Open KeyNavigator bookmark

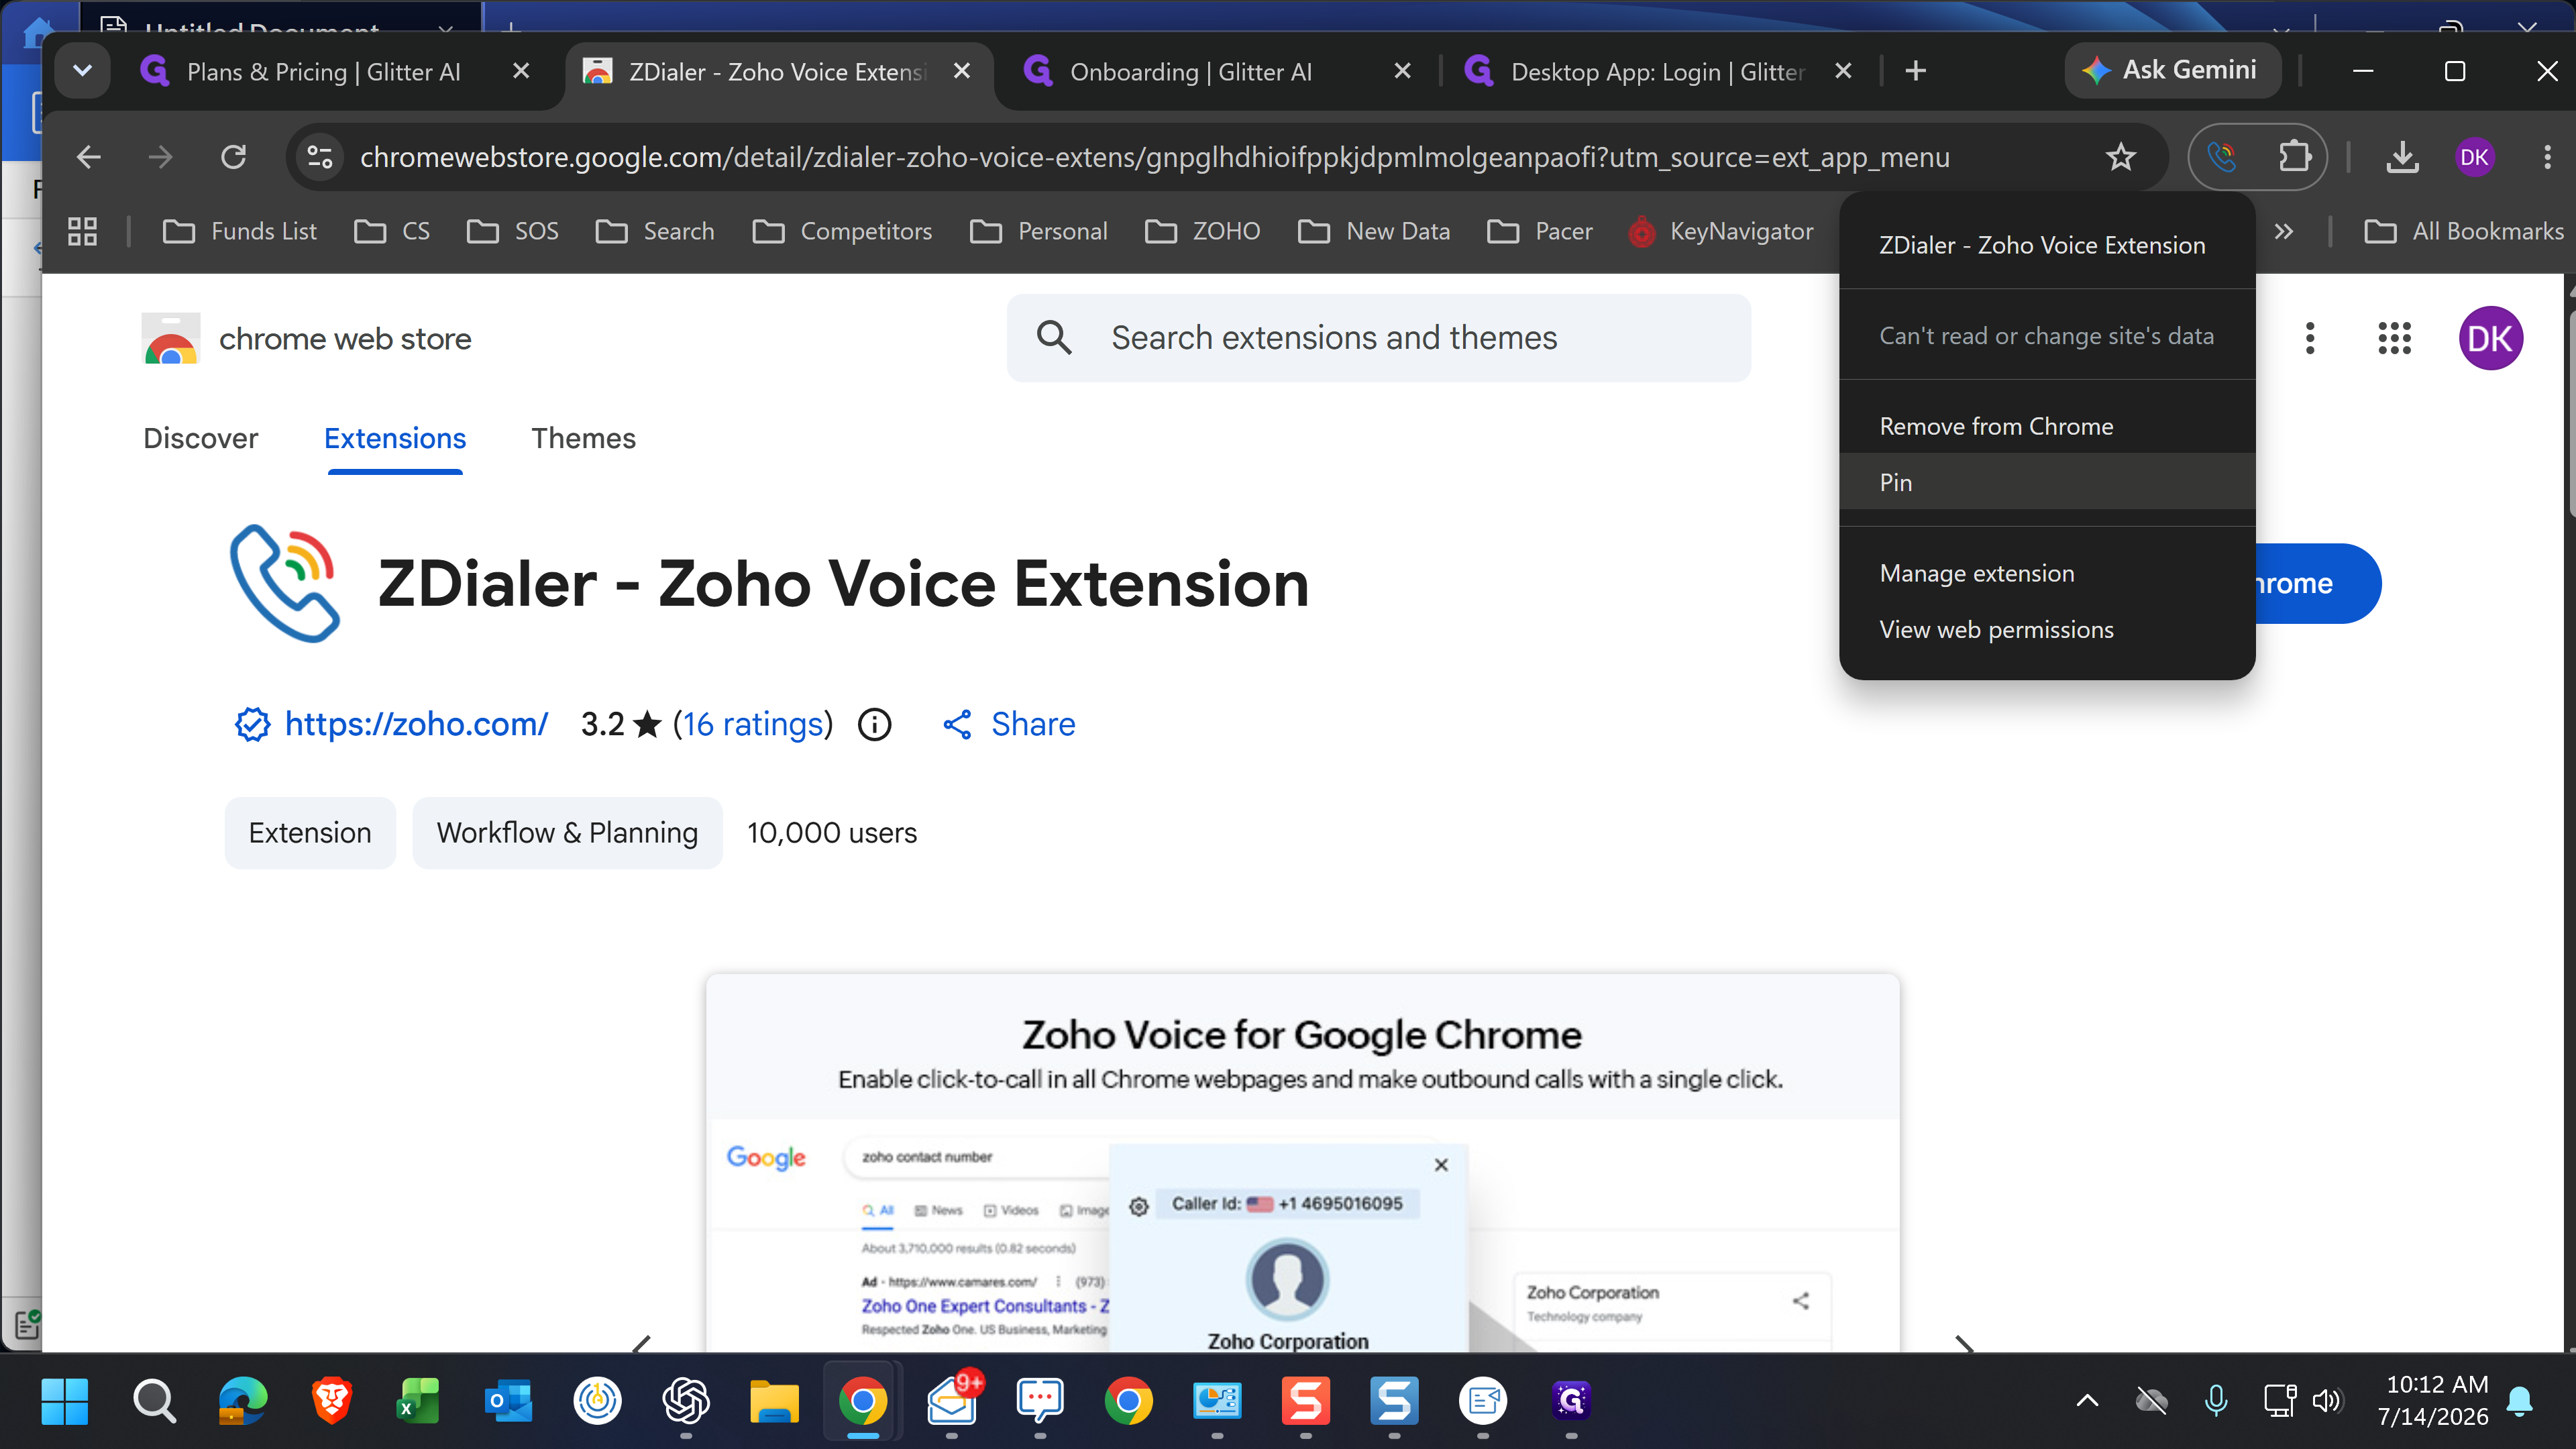[1720, 231]
